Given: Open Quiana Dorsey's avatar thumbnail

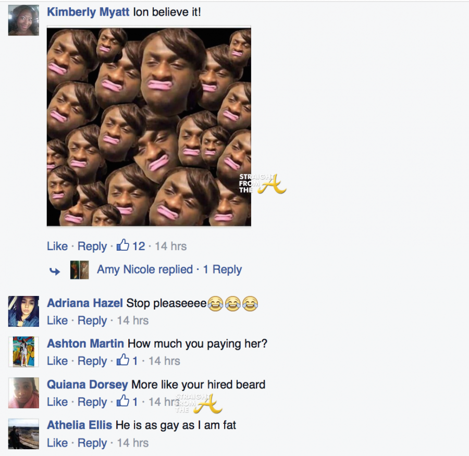Looking at the screenshot, I should coord(23,393).
